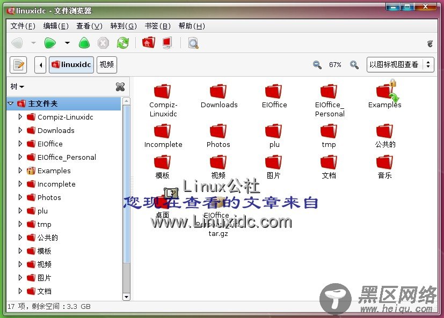Select 公共的 in the tree pane

point(48,238)
